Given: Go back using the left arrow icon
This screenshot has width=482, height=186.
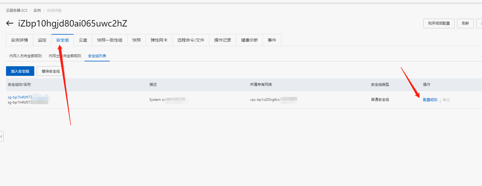Looking at the screenshot, I should [10, 23].
